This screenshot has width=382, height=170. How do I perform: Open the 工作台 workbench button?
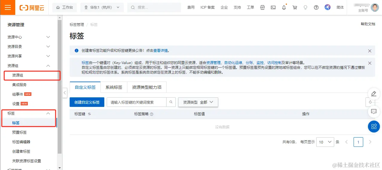pos(65,7)
